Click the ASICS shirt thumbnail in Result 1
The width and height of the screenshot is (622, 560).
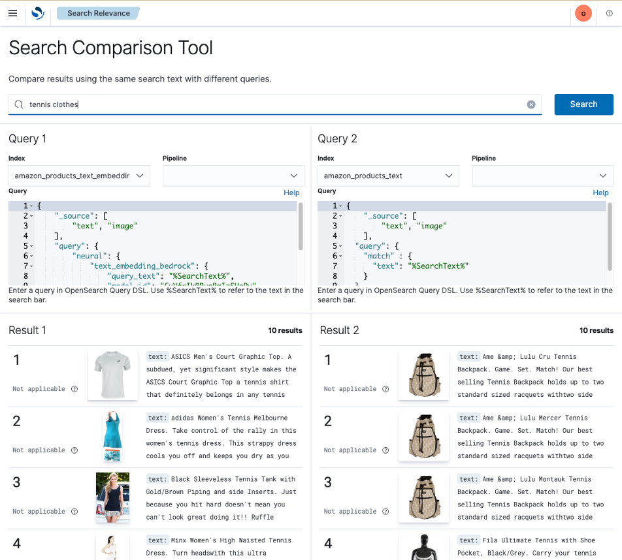tap(112, 375)
